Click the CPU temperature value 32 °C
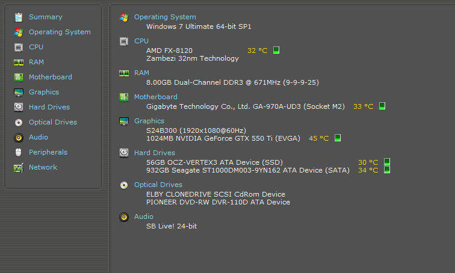The image size is (455, 273). pyautogui.click(x=258, y=51)
